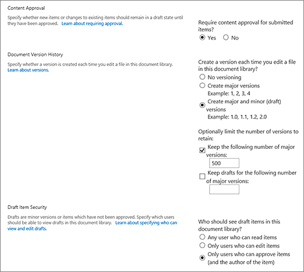Screen dimensions: 304x272
Task: Select Only users who can approve items
Action: pos(202,258)
